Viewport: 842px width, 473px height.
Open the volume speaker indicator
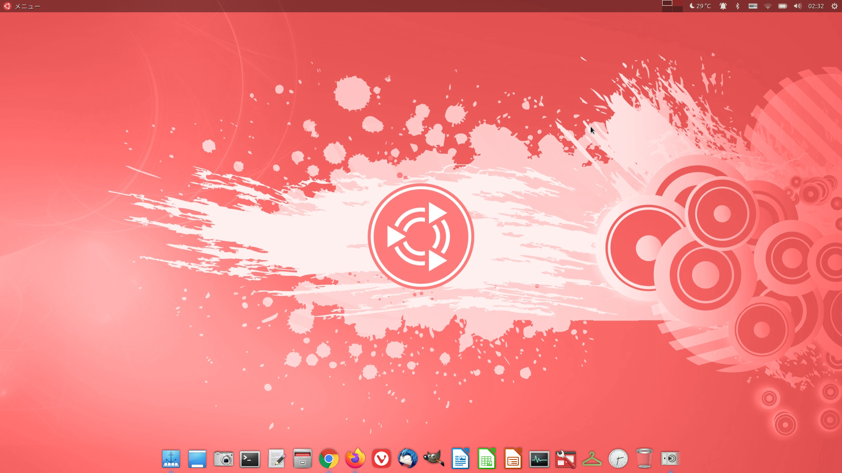tap(798, 6)
